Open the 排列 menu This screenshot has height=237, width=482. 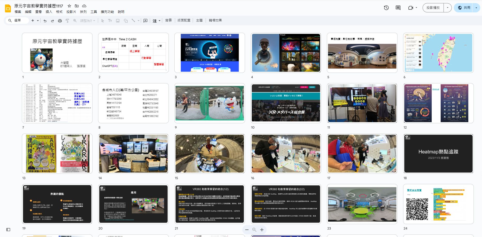pos(83,12)
